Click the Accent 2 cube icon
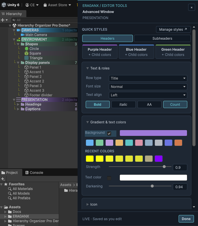The width and height of the screenshot is (198, 226). pos(27,81)
